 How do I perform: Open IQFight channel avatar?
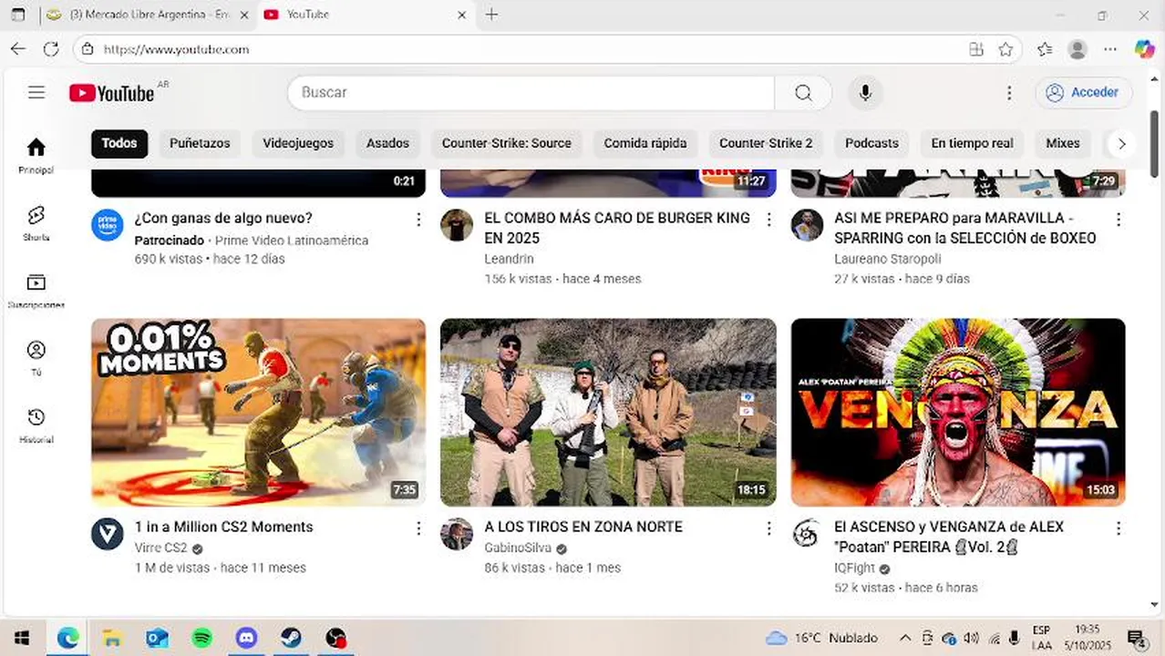coord(807,534)
